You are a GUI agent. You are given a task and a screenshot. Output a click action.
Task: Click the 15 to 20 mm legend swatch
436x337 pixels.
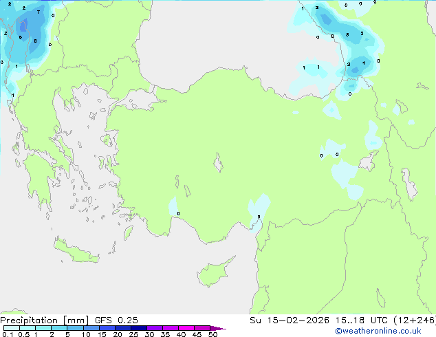pos(107,328)
